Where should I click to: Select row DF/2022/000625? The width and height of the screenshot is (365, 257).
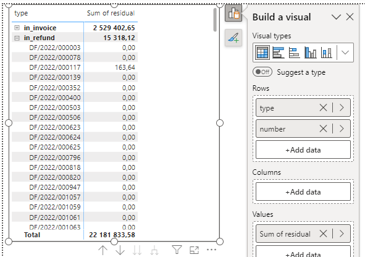pyautogui.click(x=55, y=147)
